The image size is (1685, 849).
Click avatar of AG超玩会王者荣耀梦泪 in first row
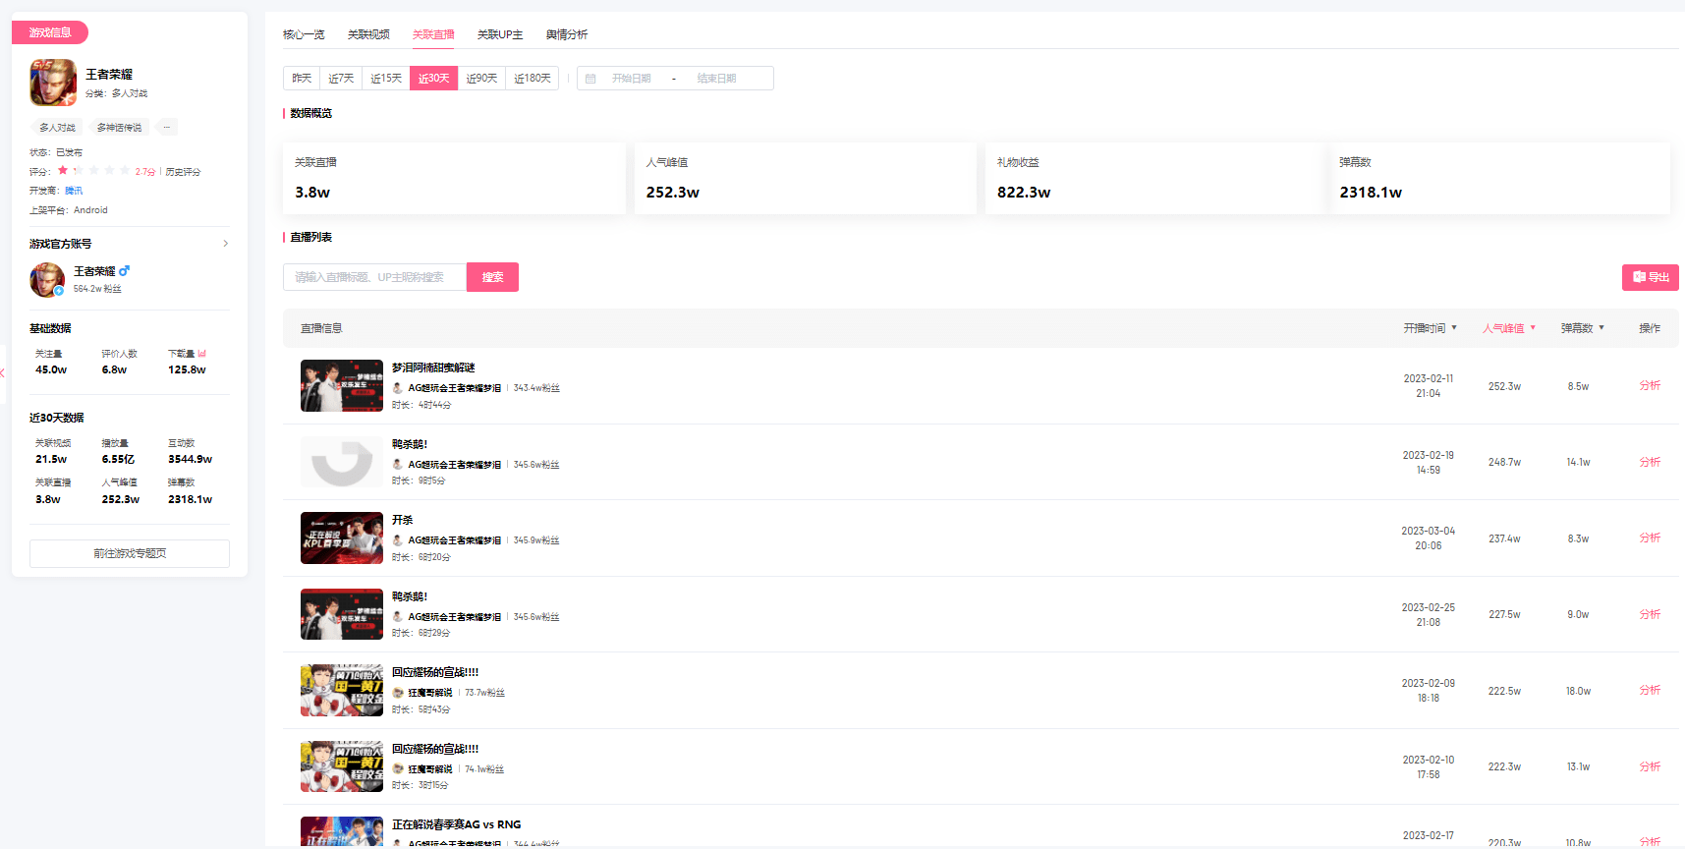coord(397,388)
